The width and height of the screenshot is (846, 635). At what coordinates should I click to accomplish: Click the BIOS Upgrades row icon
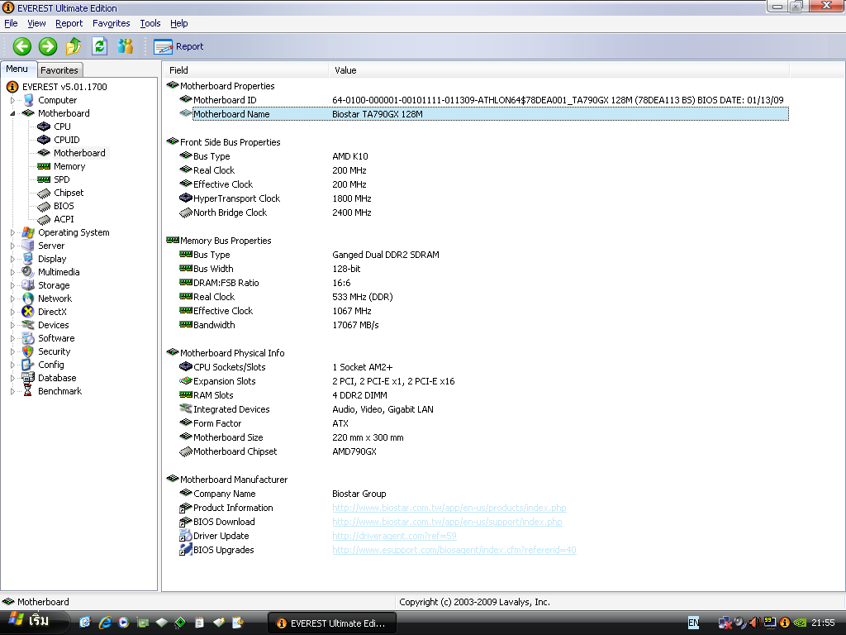(186, 550)
